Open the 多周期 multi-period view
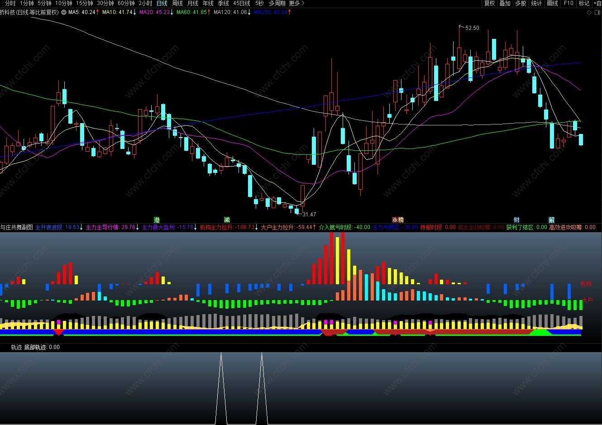This screenshot has width=602, height=425. click(277, 3)
